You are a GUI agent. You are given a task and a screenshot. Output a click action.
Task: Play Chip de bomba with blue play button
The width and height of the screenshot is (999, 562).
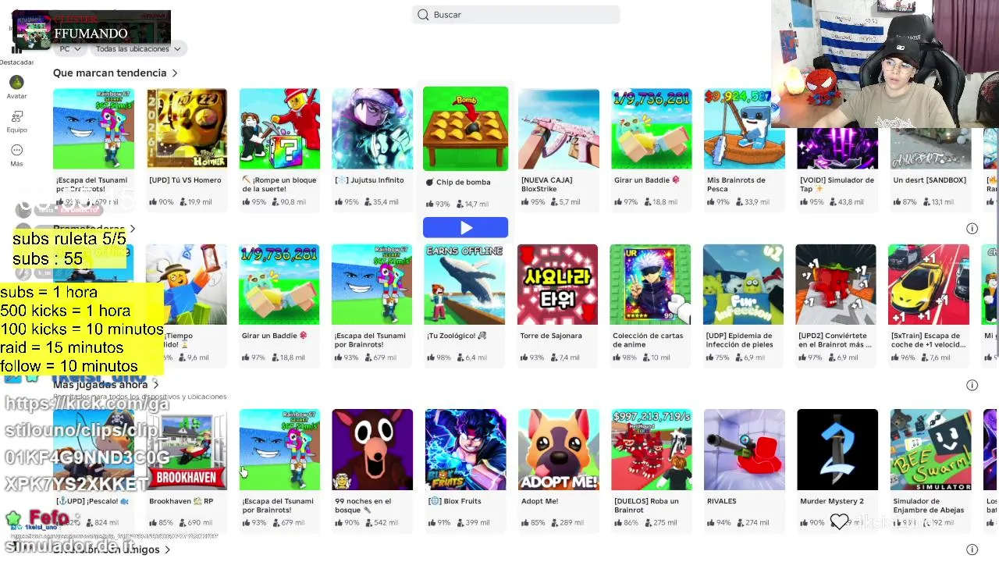tap(465, 227)
